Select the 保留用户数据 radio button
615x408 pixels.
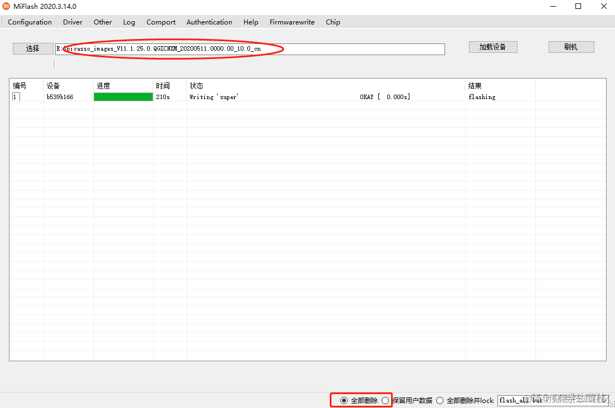point(385,400)
